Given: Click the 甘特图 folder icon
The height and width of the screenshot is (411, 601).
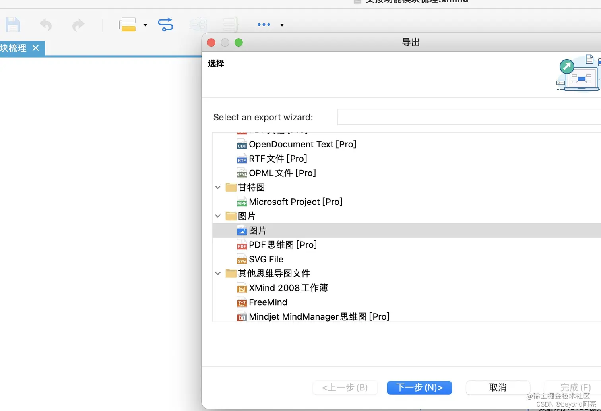Looking at the screenshot, I should pyautogui.click(x=231, y=187).
